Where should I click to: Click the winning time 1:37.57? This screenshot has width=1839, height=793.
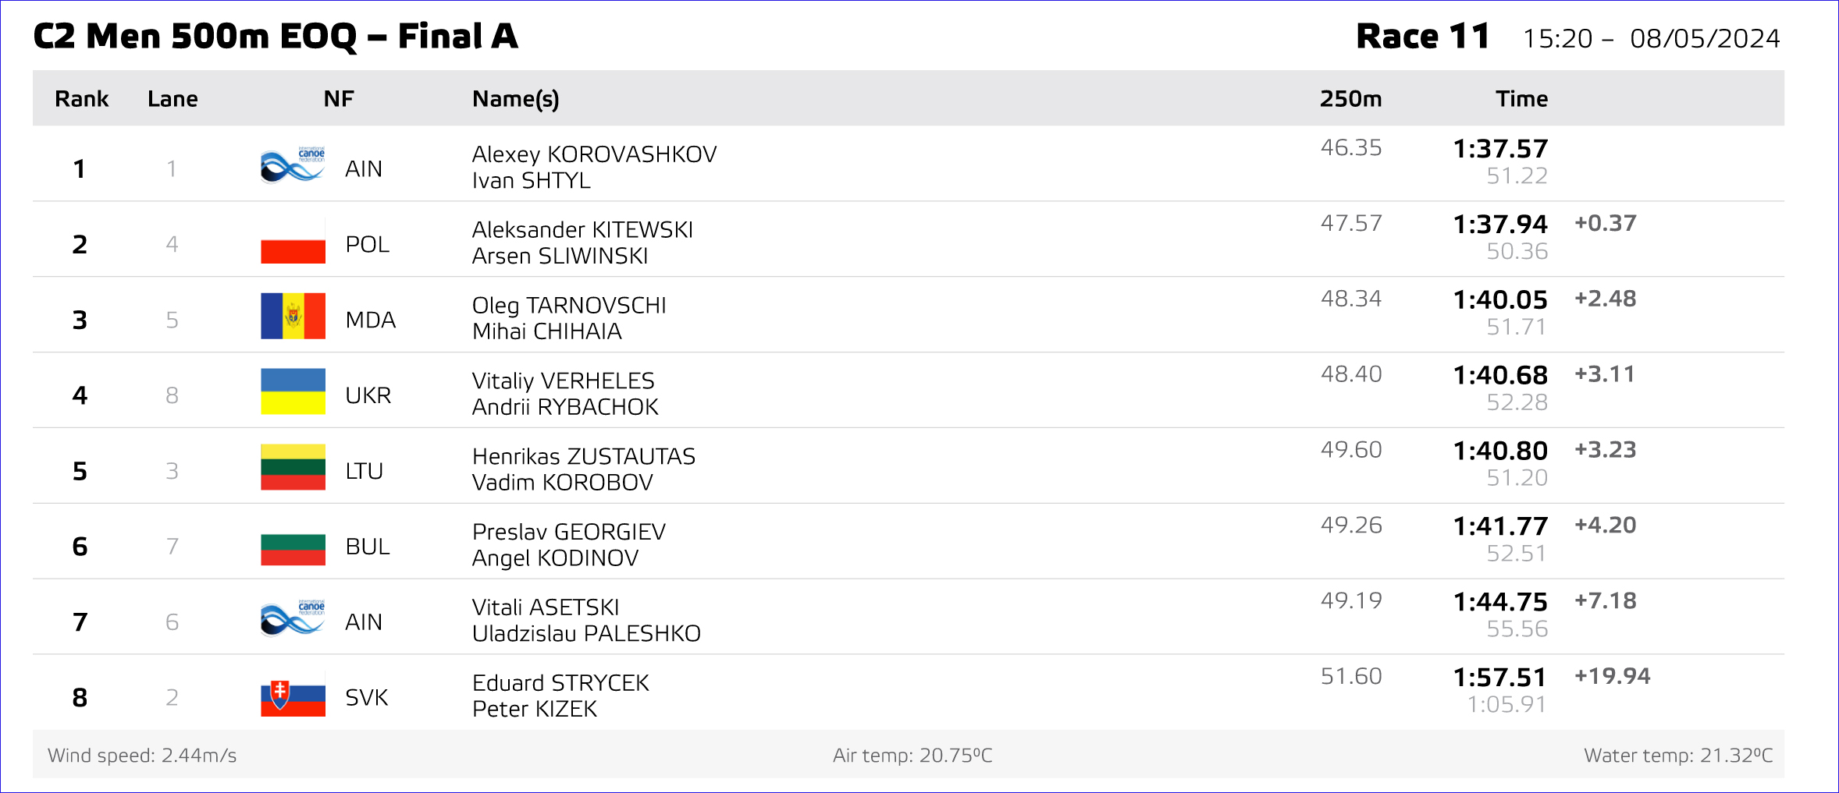click(1499, 149)
